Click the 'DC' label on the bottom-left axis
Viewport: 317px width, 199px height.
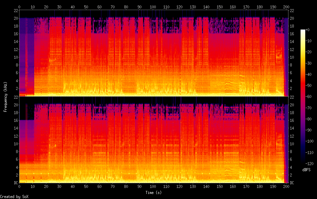pyautogui.click(x=15, y=183)
